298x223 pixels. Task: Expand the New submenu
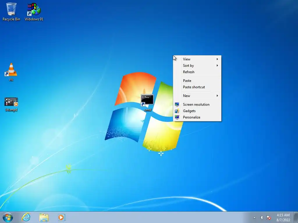(197, 96)
